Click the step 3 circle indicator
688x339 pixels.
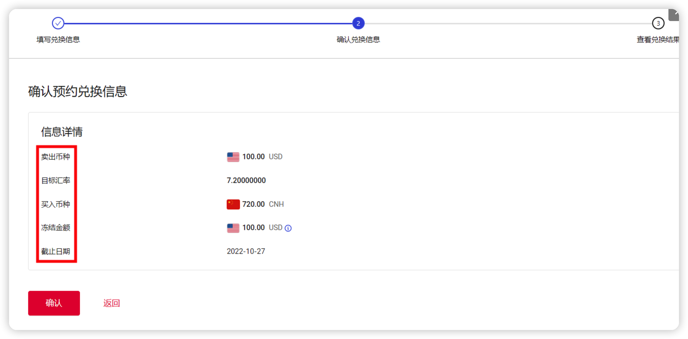point(658,24)
